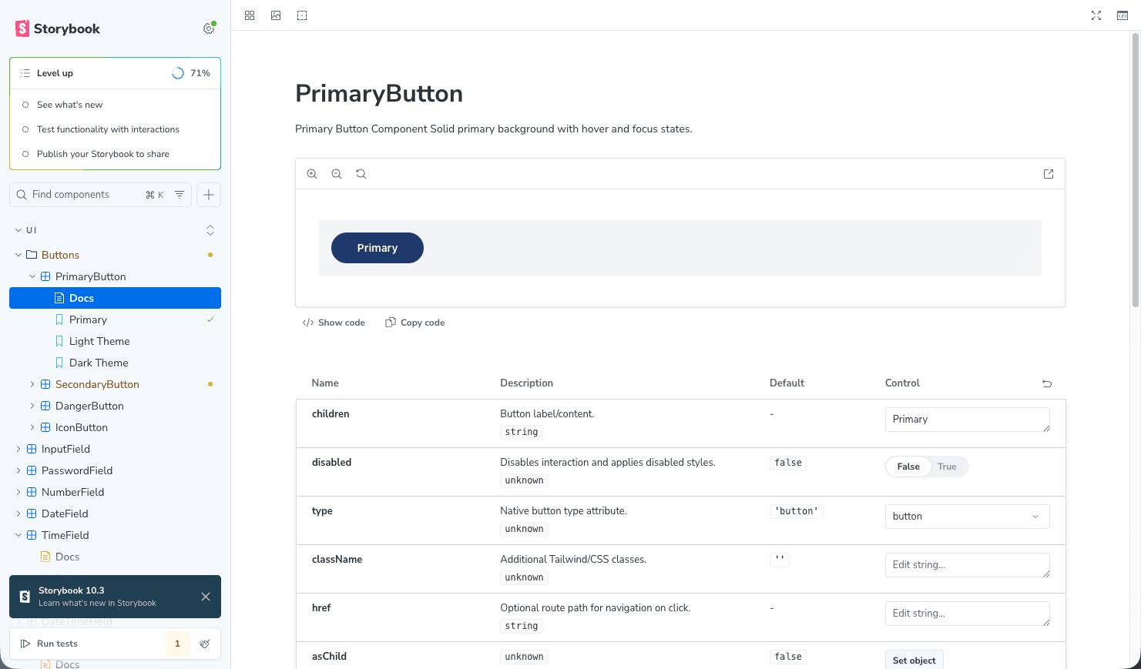This screenshot has width=1141, height=669.
Task: Expand the PasswordField component
Action: point(18,470)
